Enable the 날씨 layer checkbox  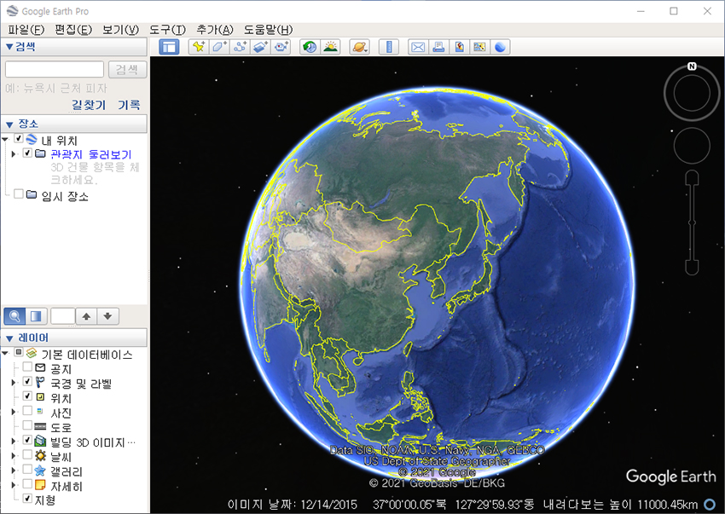click(27, 455)
